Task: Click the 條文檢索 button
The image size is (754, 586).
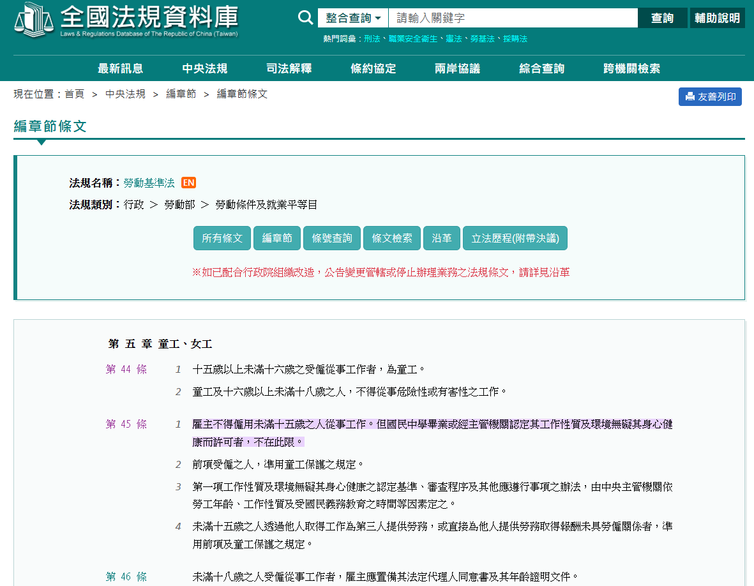Action: pos(392,238)
